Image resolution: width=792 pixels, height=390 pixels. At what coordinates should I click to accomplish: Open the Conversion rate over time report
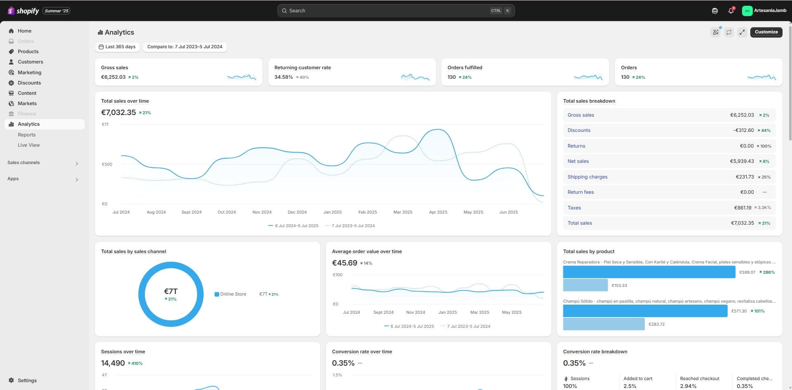(x=362, y=352)
